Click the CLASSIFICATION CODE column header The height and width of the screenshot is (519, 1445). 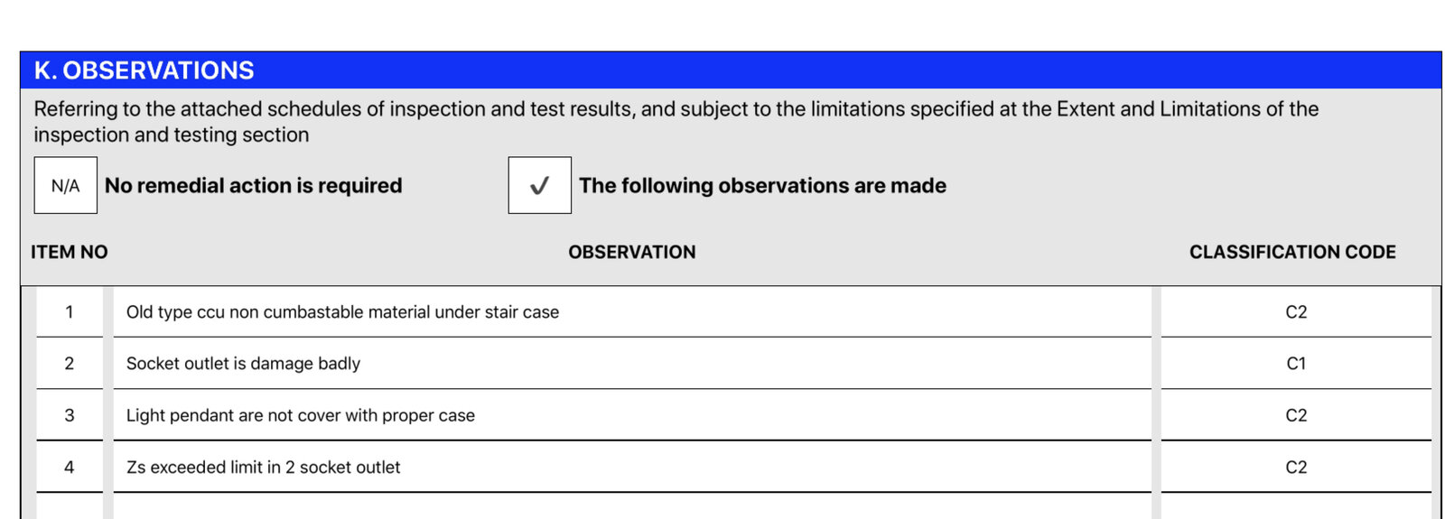click(1292, 252)
